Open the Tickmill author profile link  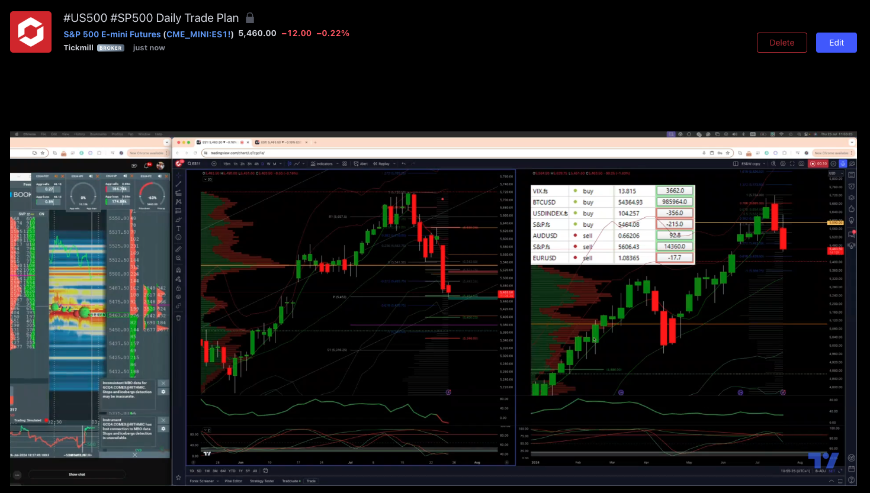point(78,48)
